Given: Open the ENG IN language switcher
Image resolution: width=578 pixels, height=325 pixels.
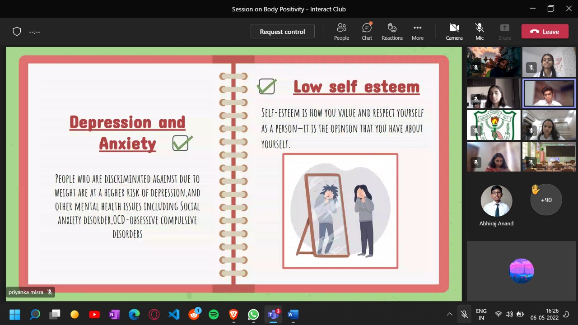Looking at the screenshot, I should (481, 314).
